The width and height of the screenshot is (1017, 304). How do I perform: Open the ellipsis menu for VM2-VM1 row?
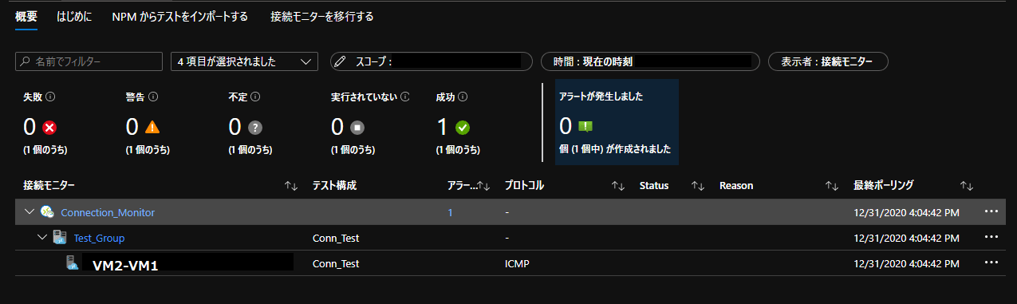tap(991, 263)
